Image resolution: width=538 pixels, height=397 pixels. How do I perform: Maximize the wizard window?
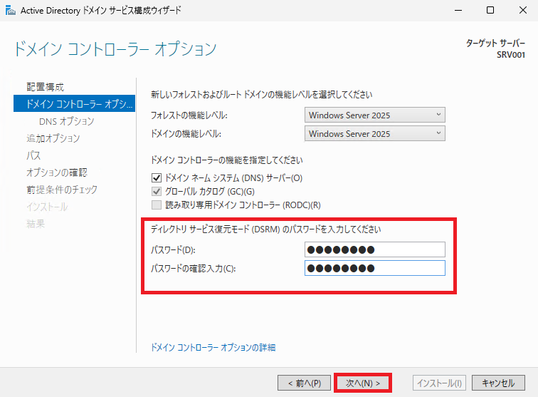(490, 10)
